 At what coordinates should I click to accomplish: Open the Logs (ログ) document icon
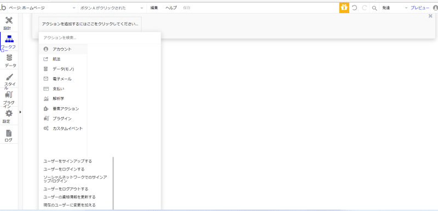pos(9,133)
